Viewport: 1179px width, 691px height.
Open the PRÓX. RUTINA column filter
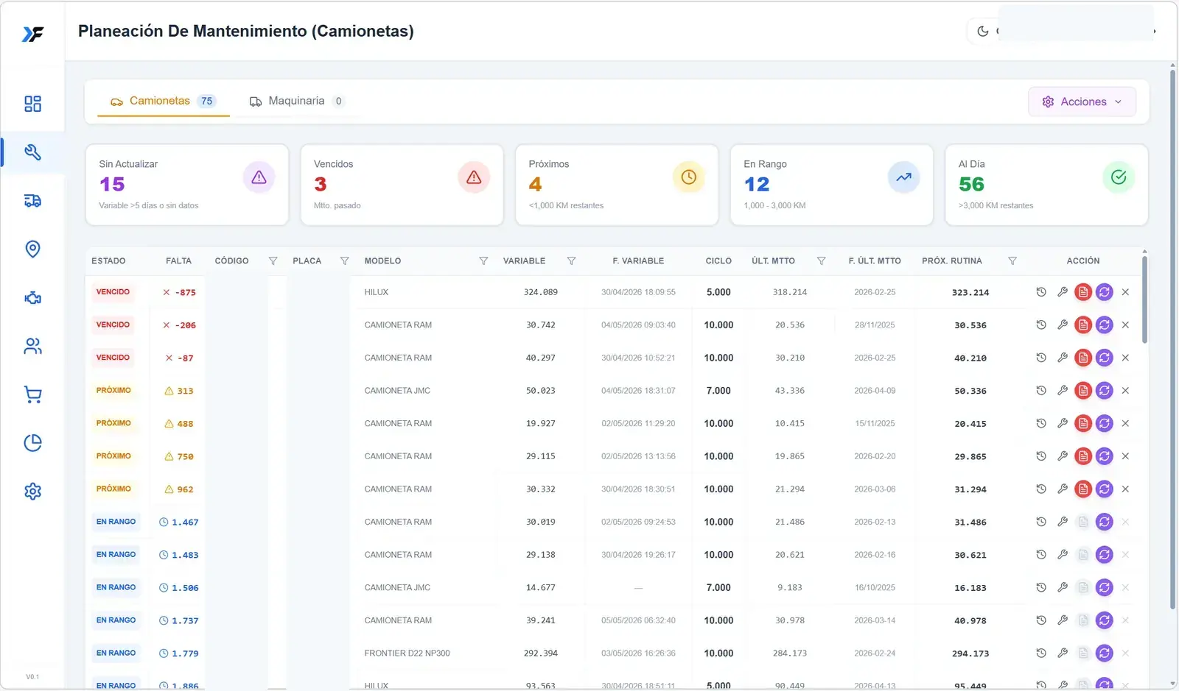point(1012,261)
